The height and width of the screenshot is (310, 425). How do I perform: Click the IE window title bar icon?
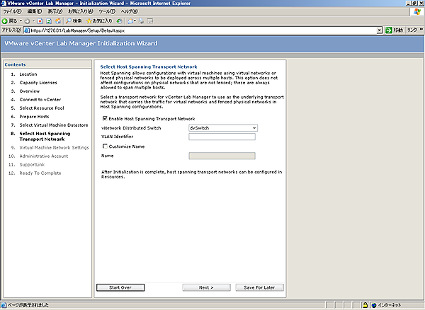pos(4,4)
